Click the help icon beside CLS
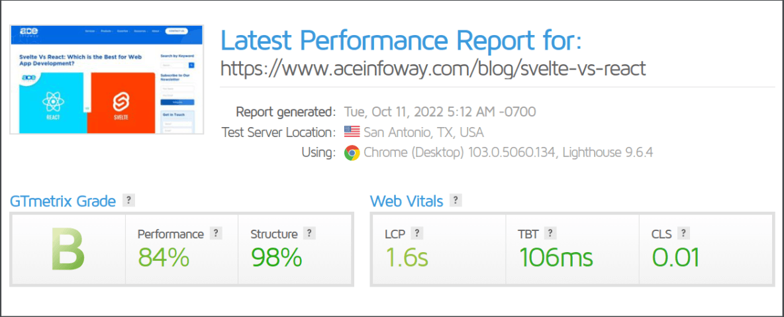This screenshot has width=784, height=317. 683,233
